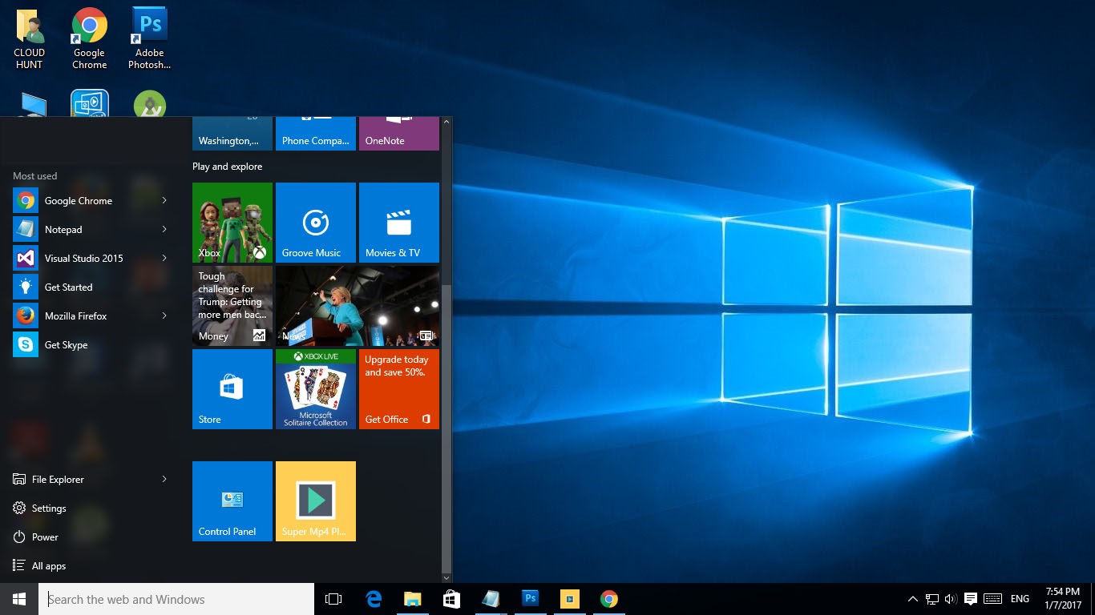Open the OneNote tile
The width and height of the screenshot is (1095, 615).
click(399, 134)
